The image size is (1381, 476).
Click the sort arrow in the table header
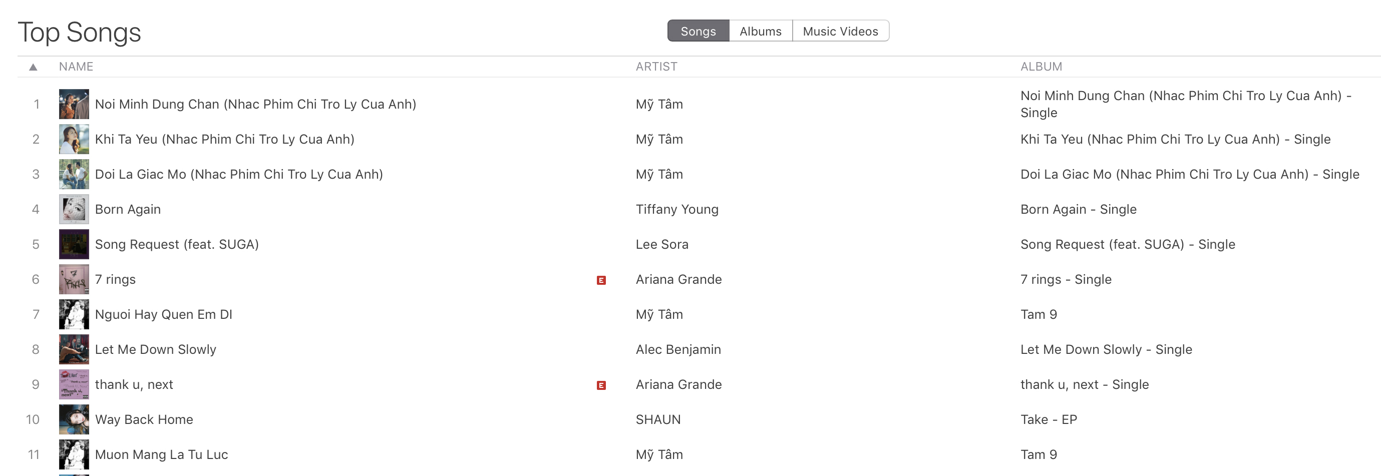33,67
